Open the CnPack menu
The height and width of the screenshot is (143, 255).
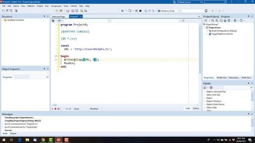click(73, 6)
